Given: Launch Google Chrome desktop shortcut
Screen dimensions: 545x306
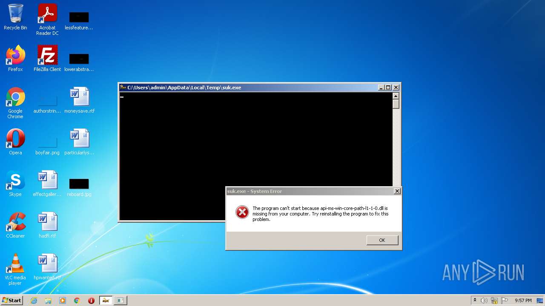Looking at the screenshot, I should (15, 103).
